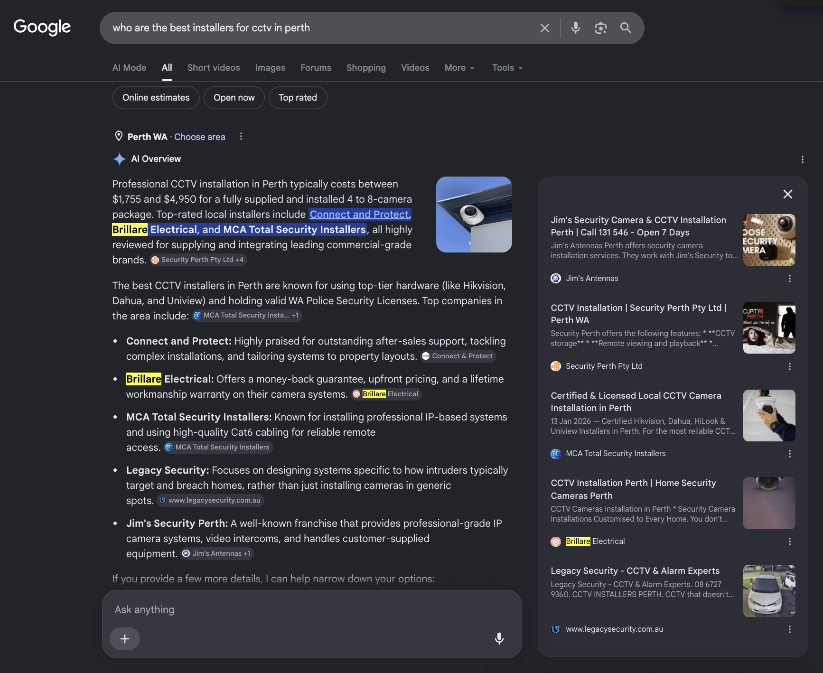Click the voice search microphone icon
The height and width of the screenshot is (673, 823).
(x=575, y=28)
